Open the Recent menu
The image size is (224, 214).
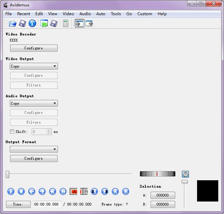[x=23, y=14]
